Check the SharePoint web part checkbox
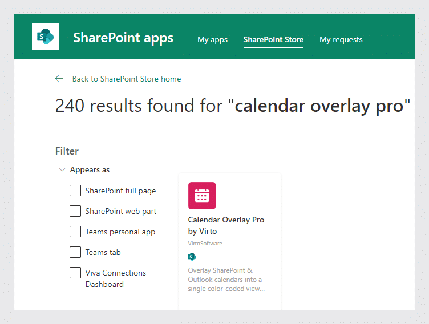The width and height of the screenshot is (429, 324). (75, 211)
